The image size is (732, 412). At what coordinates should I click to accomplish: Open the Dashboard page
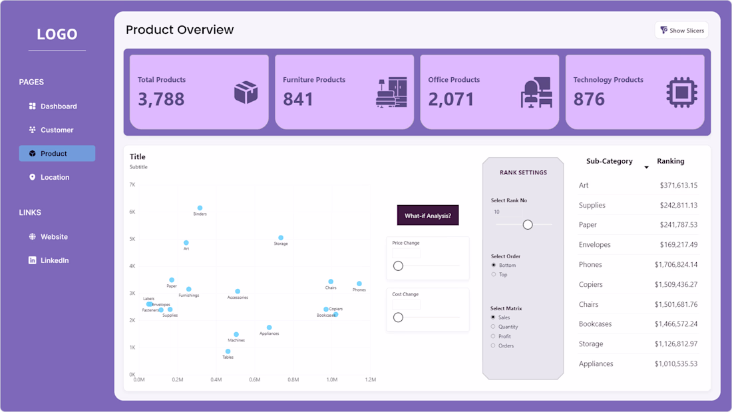[57, 106]
